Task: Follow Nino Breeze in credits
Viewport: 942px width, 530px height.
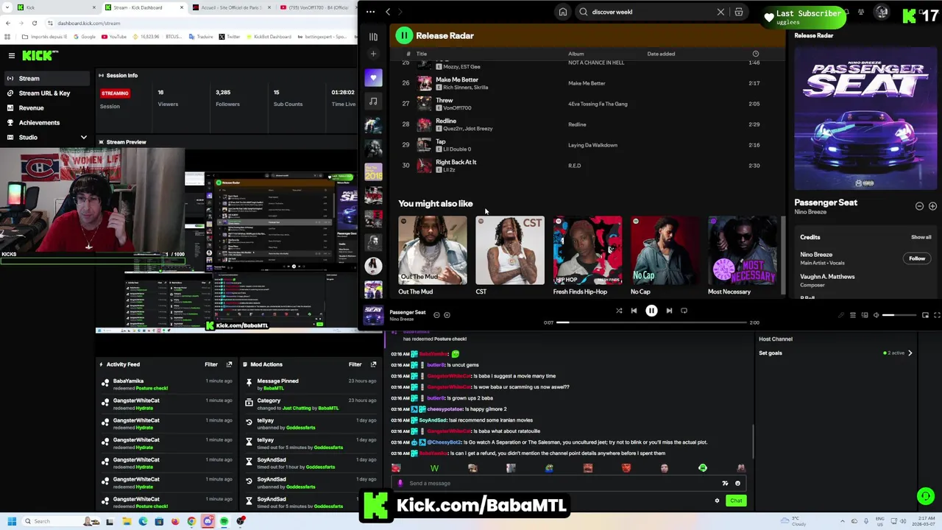Action: (916, 258)
